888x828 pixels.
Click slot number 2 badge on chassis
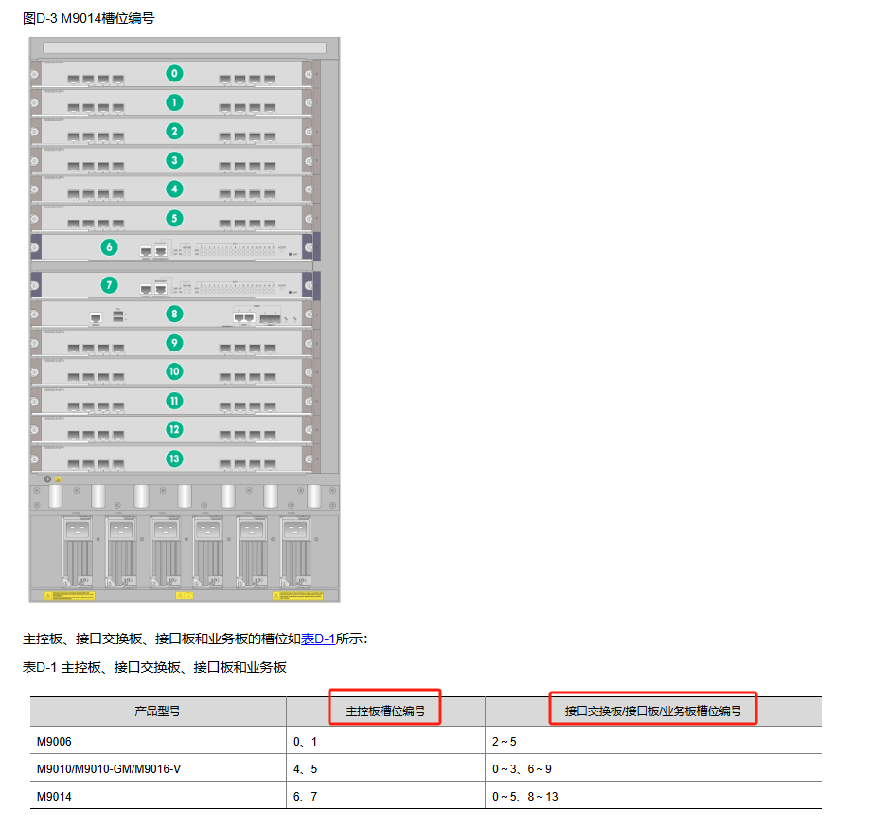point(174,132)
